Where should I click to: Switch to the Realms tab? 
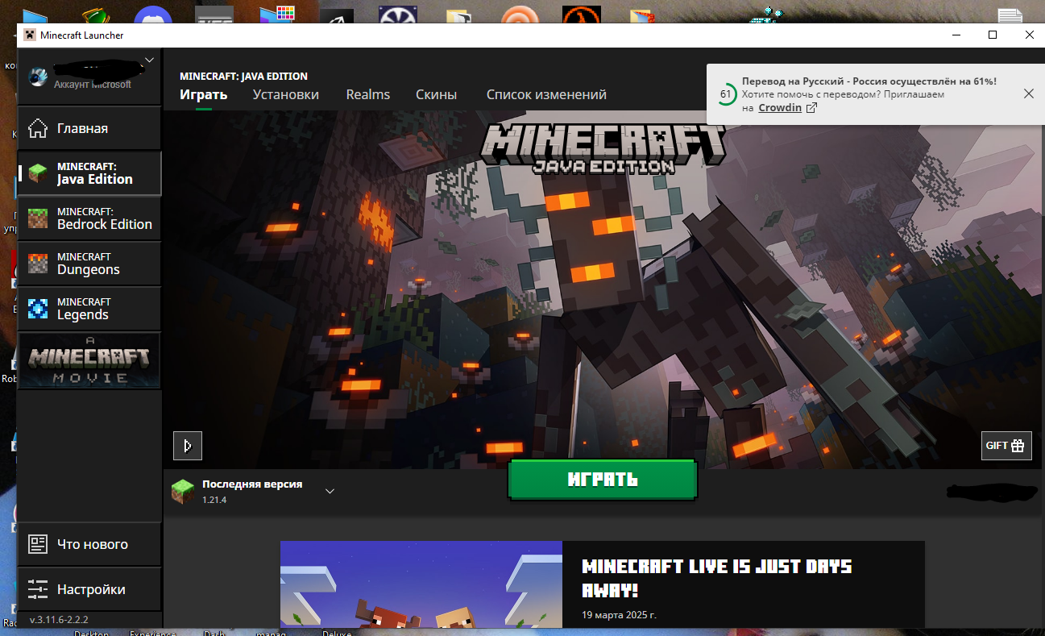click(x=368, y=94)
